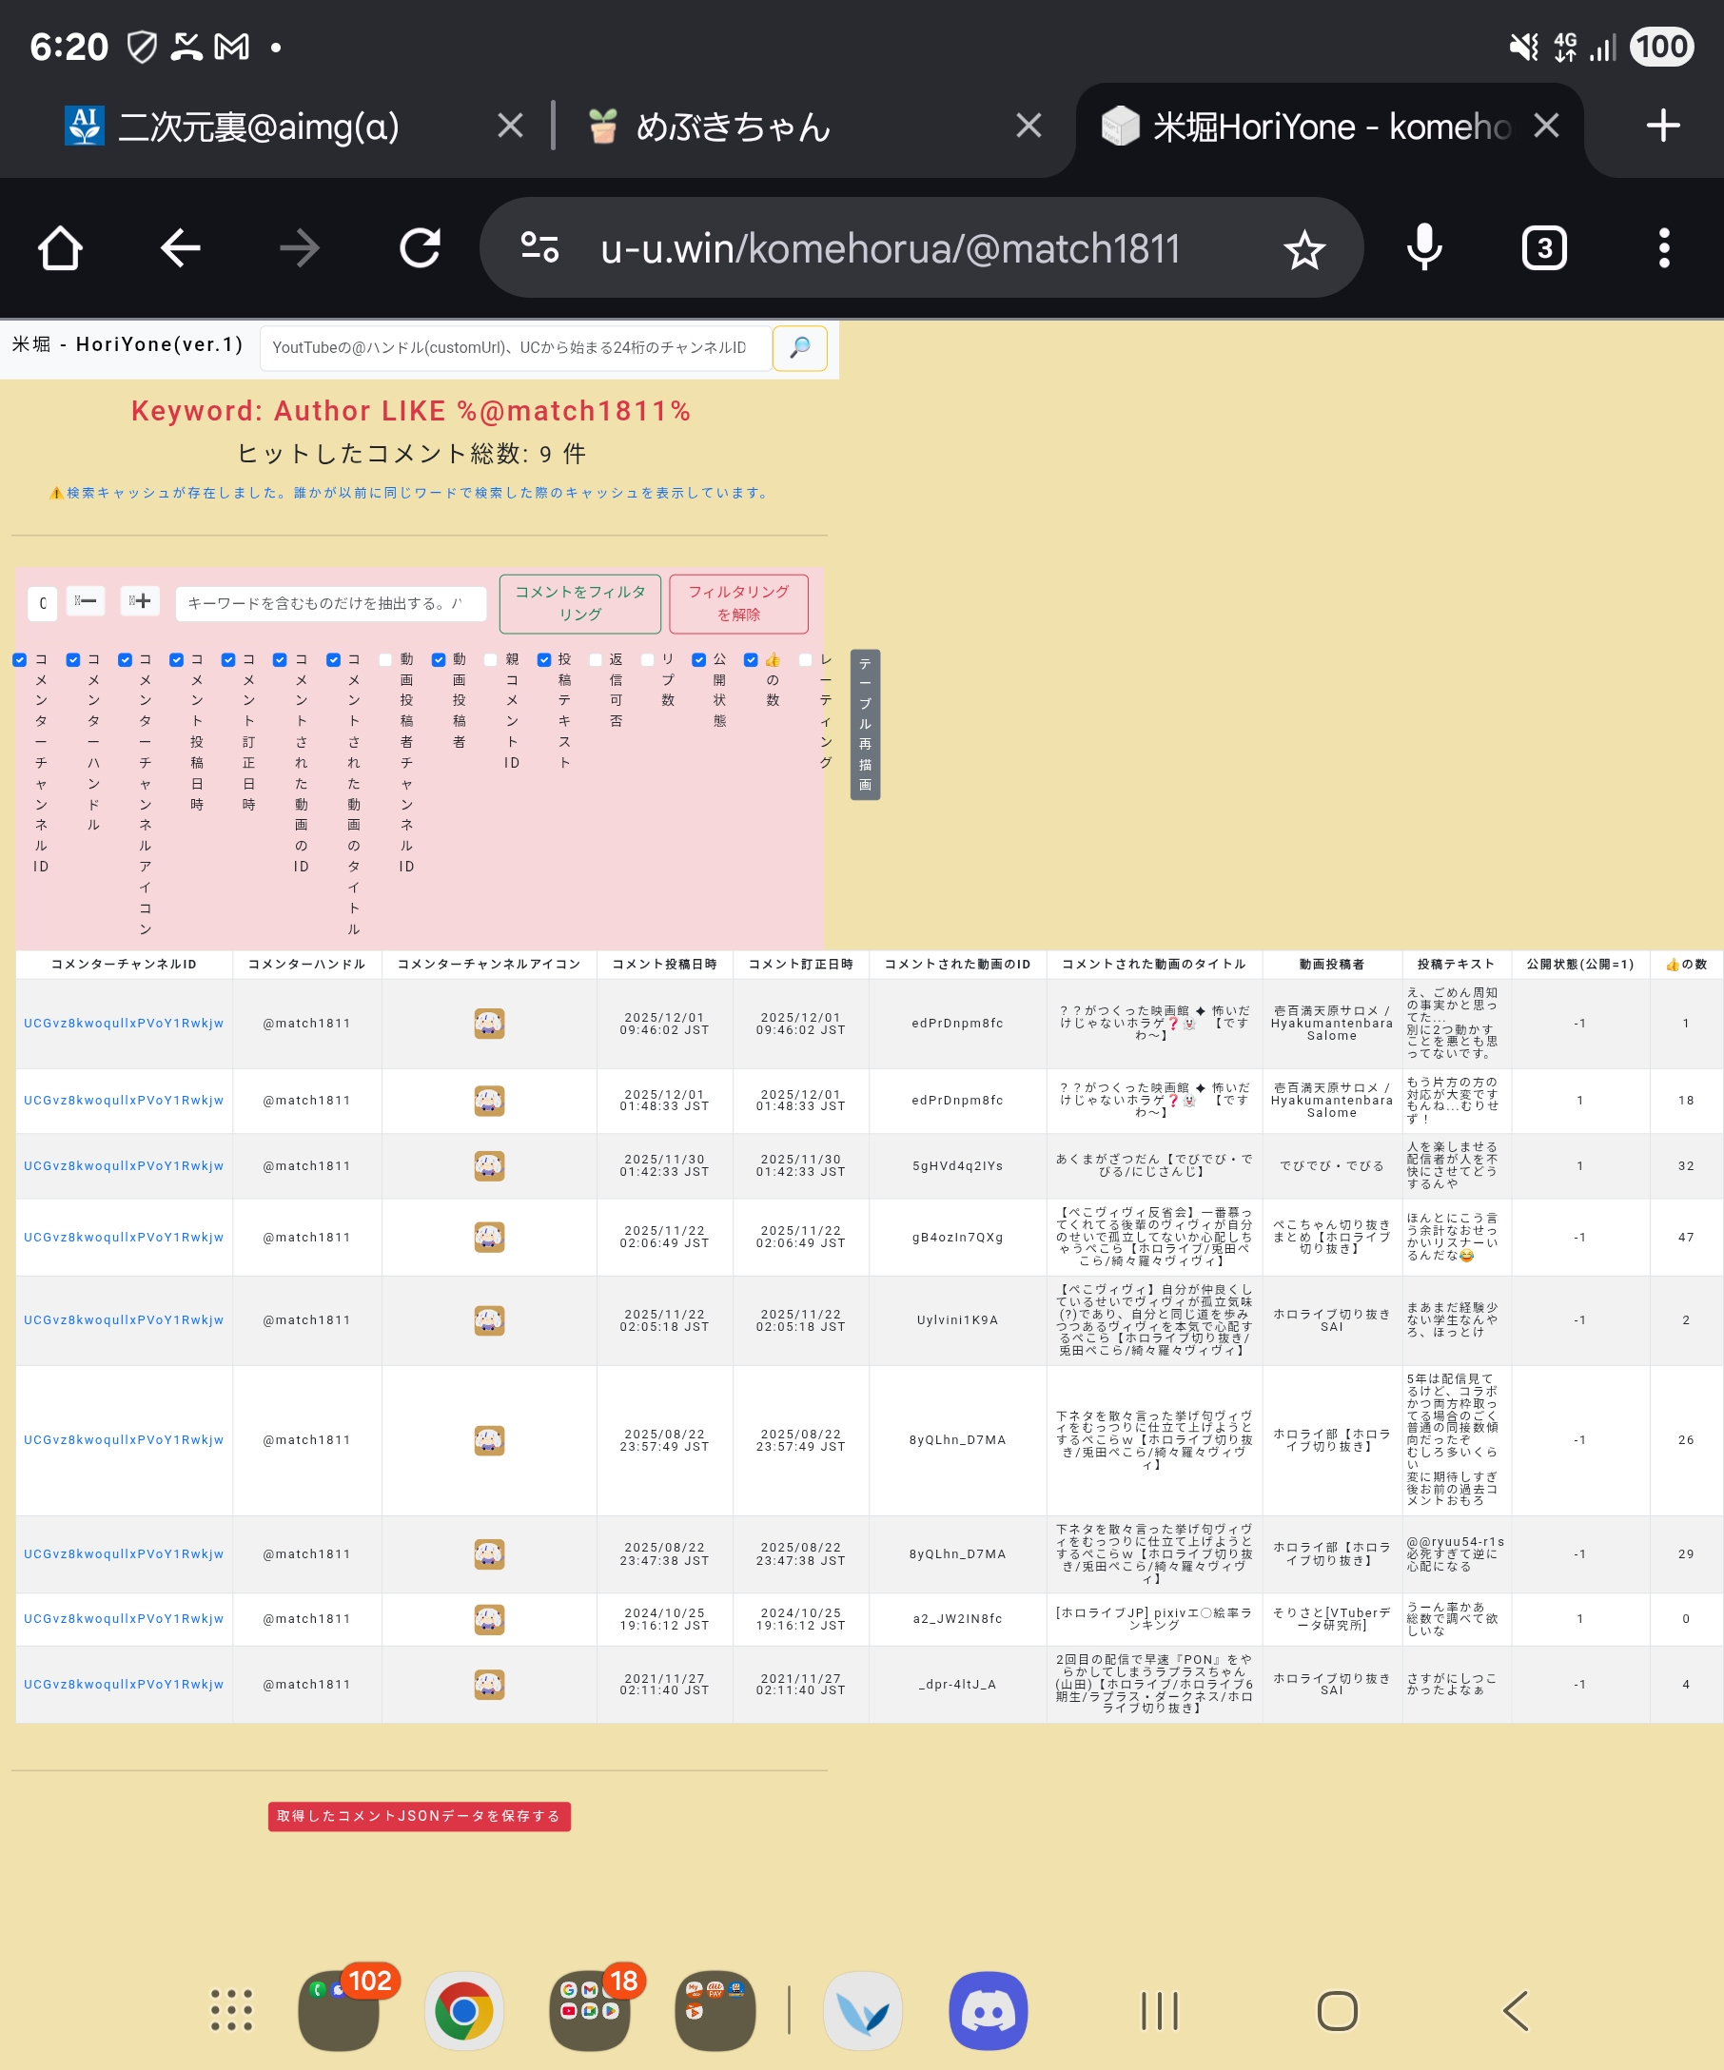
Task: Open the tab switcher showing 3
Action: pos(1543,248)
